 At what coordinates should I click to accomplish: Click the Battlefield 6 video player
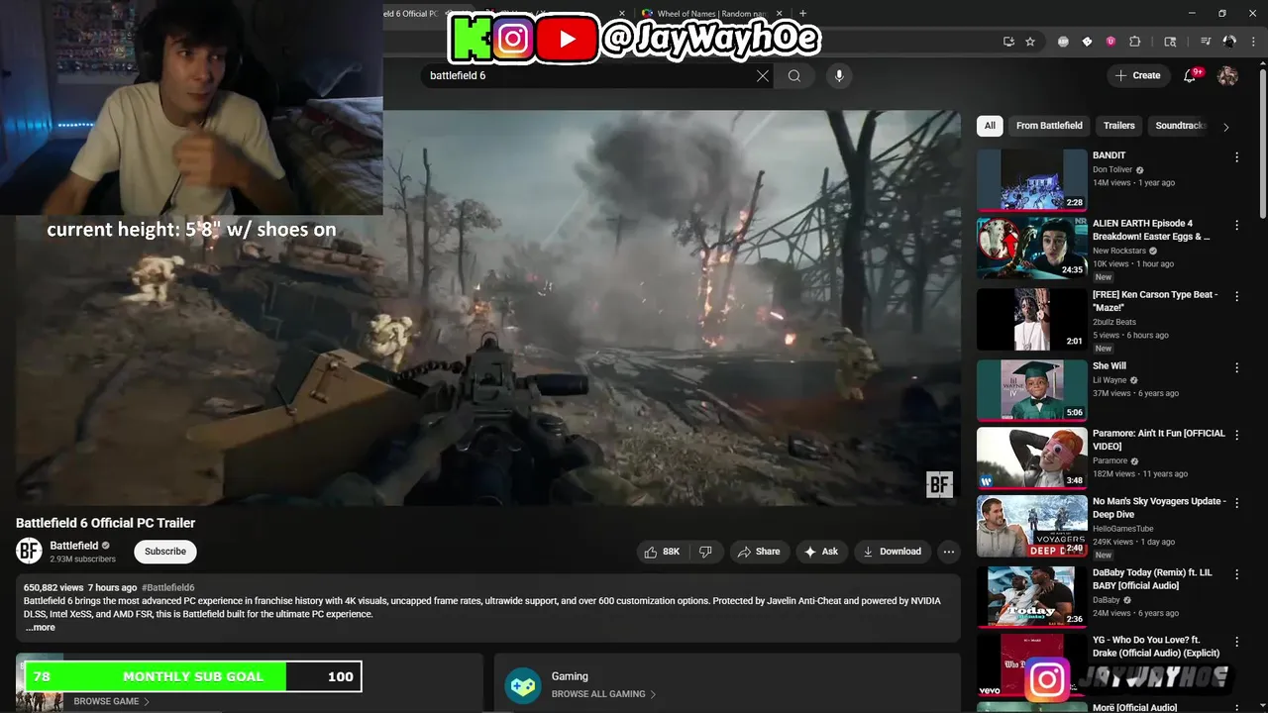[487, 308]
